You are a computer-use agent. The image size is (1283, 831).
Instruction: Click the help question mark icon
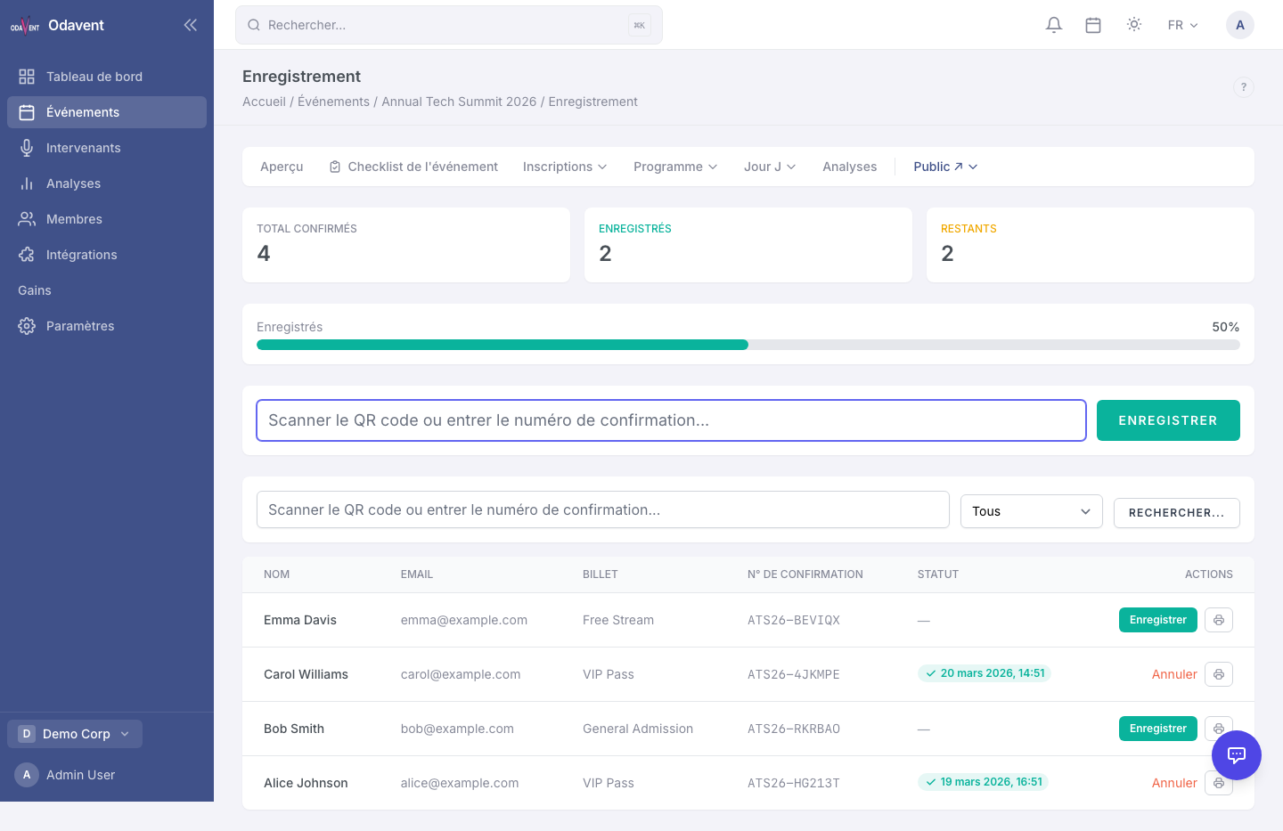coord(1244,86)
